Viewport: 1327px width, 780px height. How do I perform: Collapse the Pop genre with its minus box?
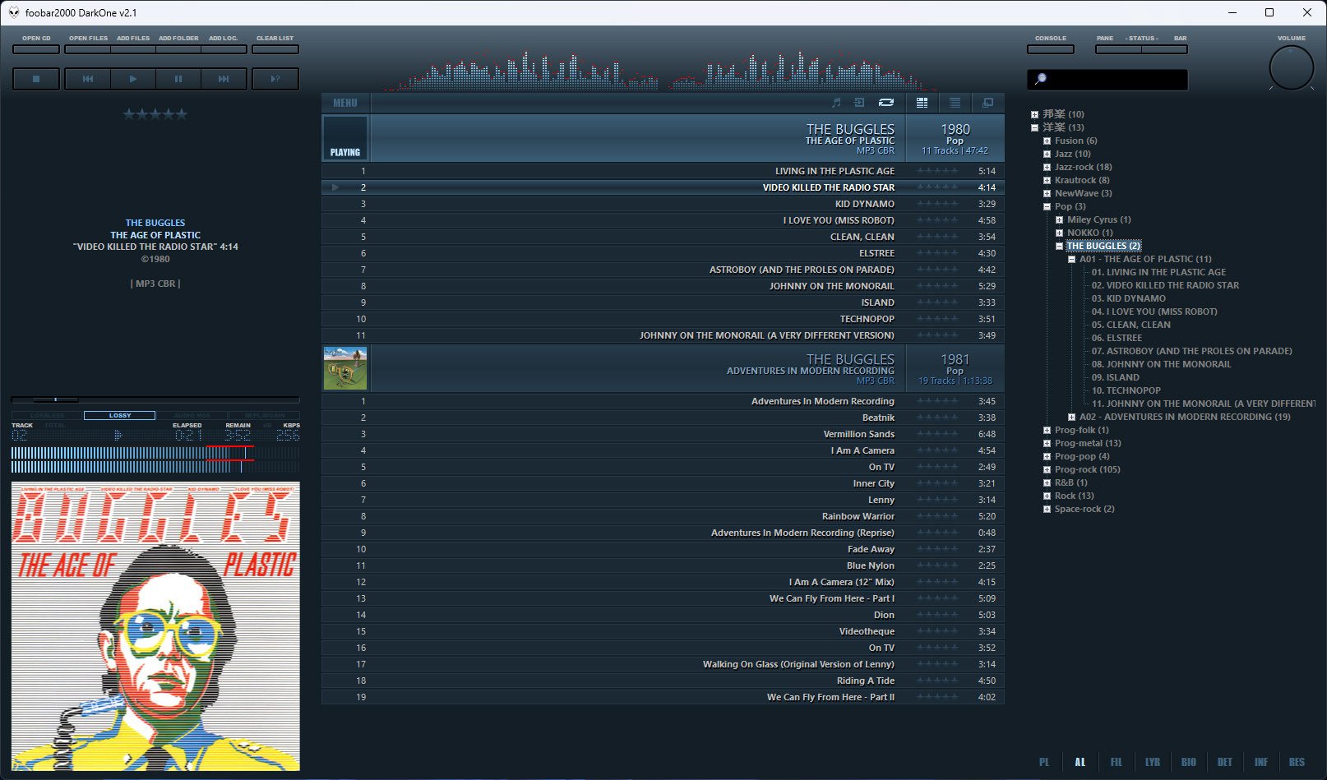click(x=1047, y=206)
